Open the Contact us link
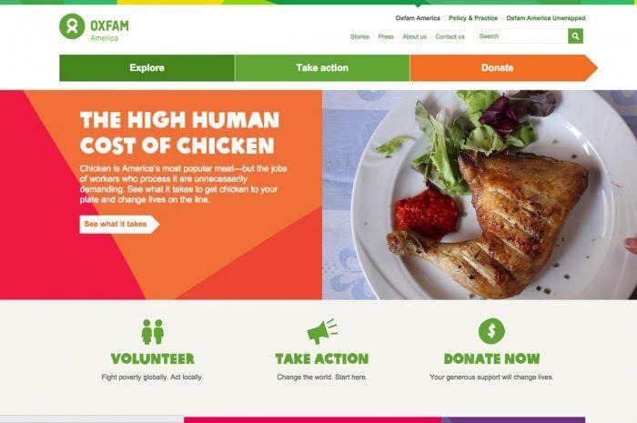Screen dimensions: 637x423 pyautogui.click(x=450, y=36)
